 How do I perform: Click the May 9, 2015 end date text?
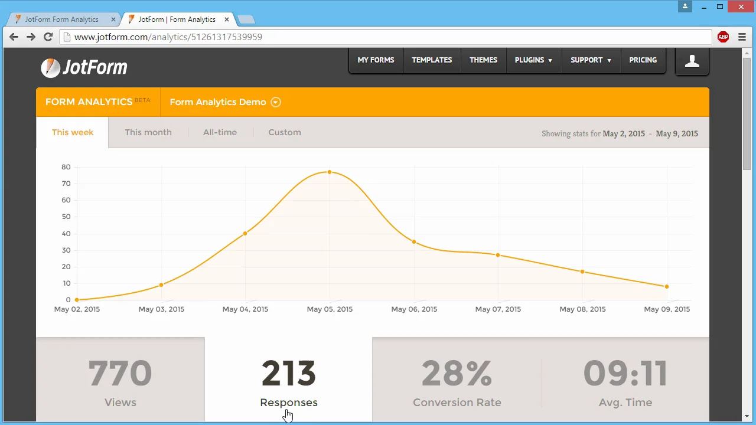677,133
